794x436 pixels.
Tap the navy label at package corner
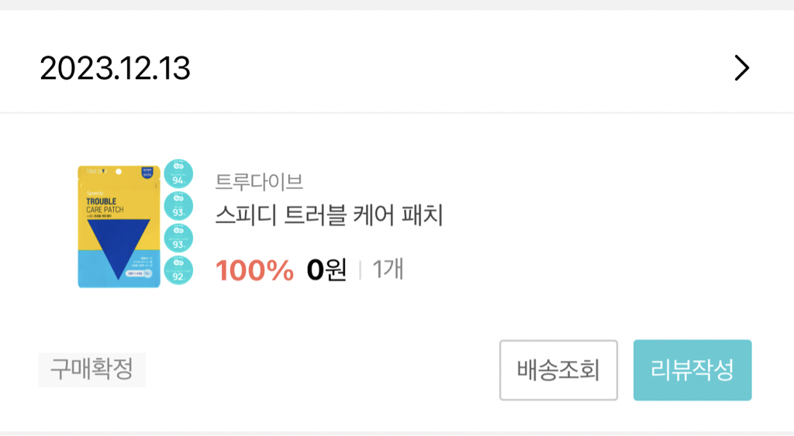(147, 173)
